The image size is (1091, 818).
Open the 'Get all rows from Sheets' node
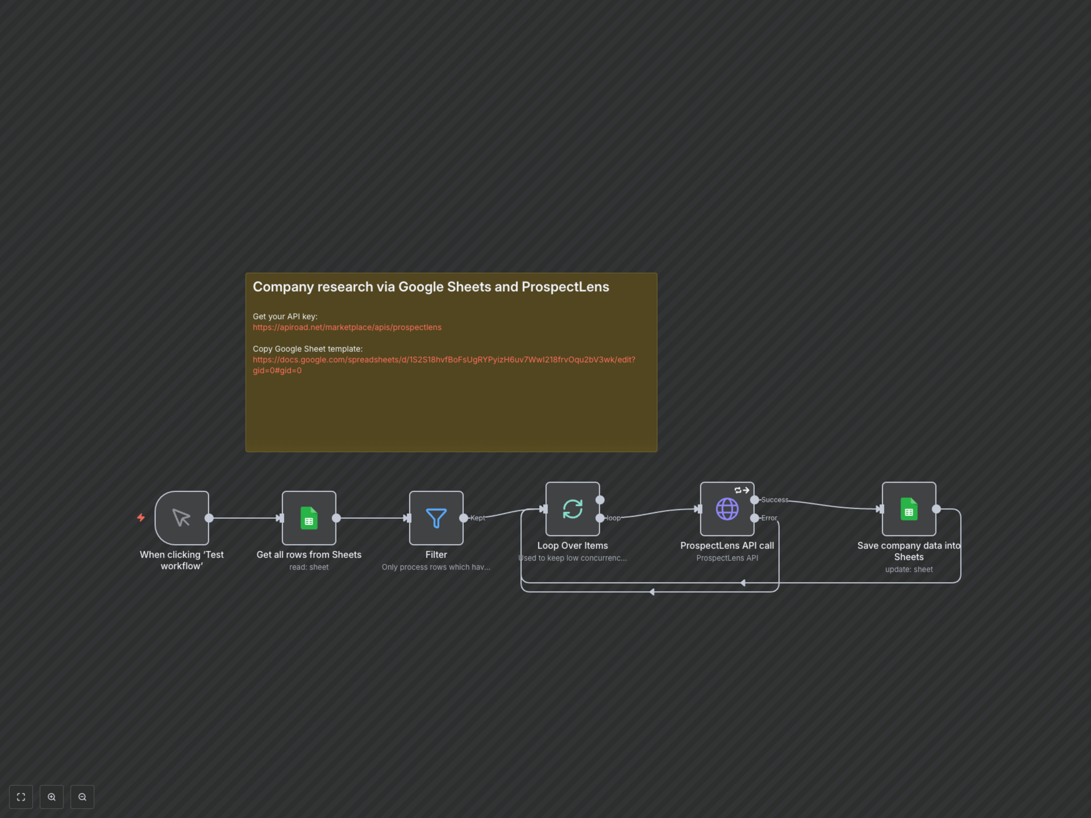[309, 518]
